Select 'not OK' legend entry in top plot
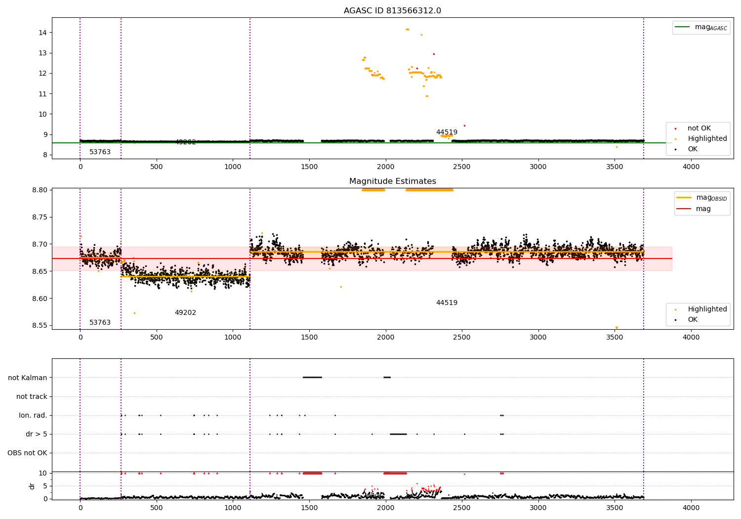 [x=699, y=129]
